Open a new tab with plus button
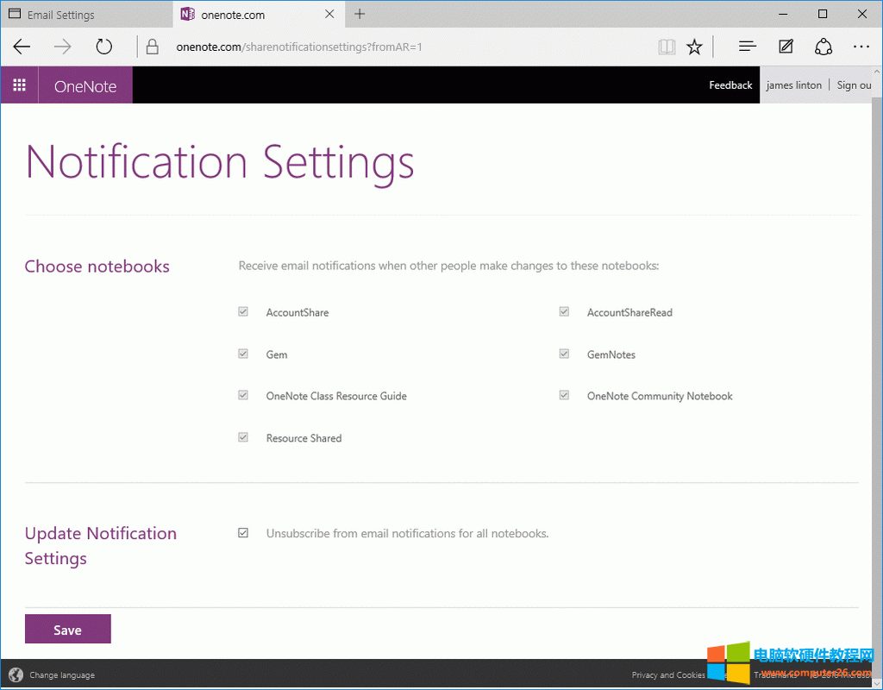The height and width of the screenshot is (690, 883). (360, 14)
